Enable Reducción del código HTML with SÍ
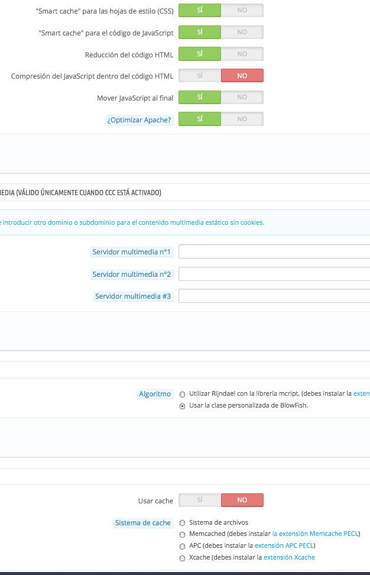The height and width of the screenshot is (575, 370). (200, 54)
